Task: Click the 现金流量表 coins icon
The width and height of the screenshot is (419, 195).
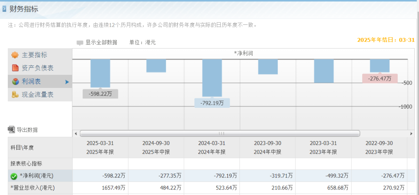Action: (x=15, y=95)
